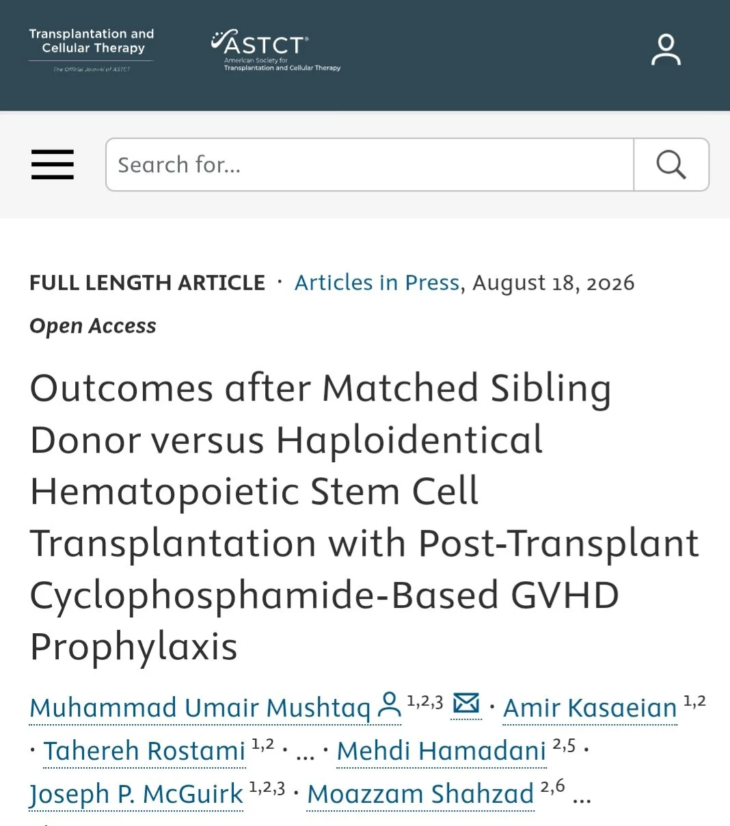Click the magnifier search button
The width and height of the screenshot is (730, 826).
point(671,165)
